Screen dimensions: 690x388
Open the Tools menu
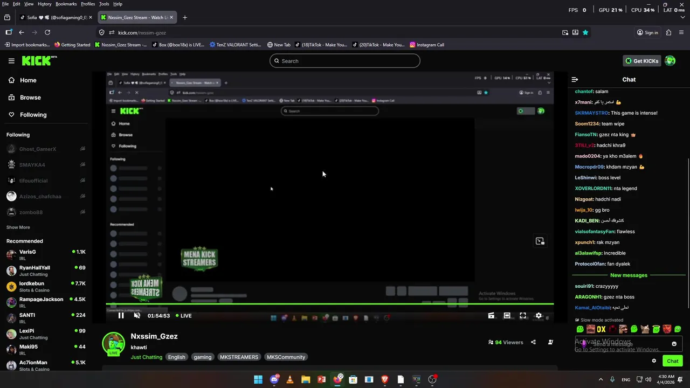tap(104, 4)
